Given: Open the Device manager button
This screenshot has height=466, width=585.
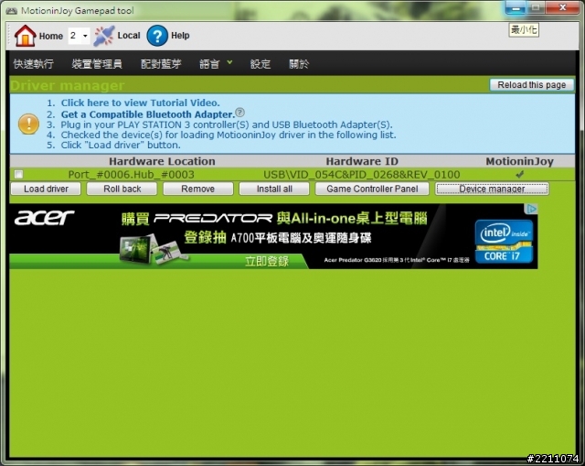Looking at the screenshot, I should (492, 189).
